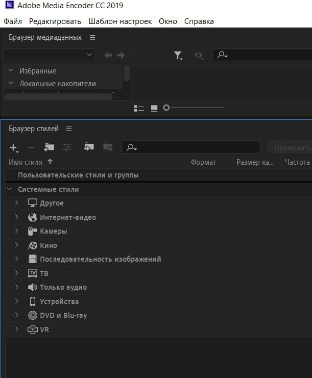Screen dimensions: 312x378
Task: Switch media browser to list view
Action: [139, 108]
